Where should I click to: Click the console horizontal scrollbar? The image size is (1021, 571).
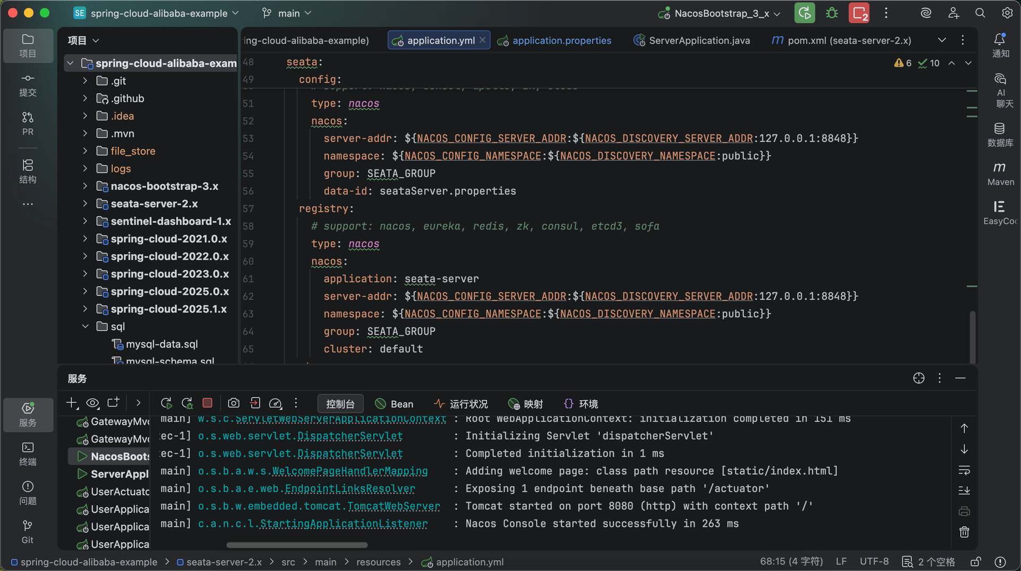[x=297, y=545]
